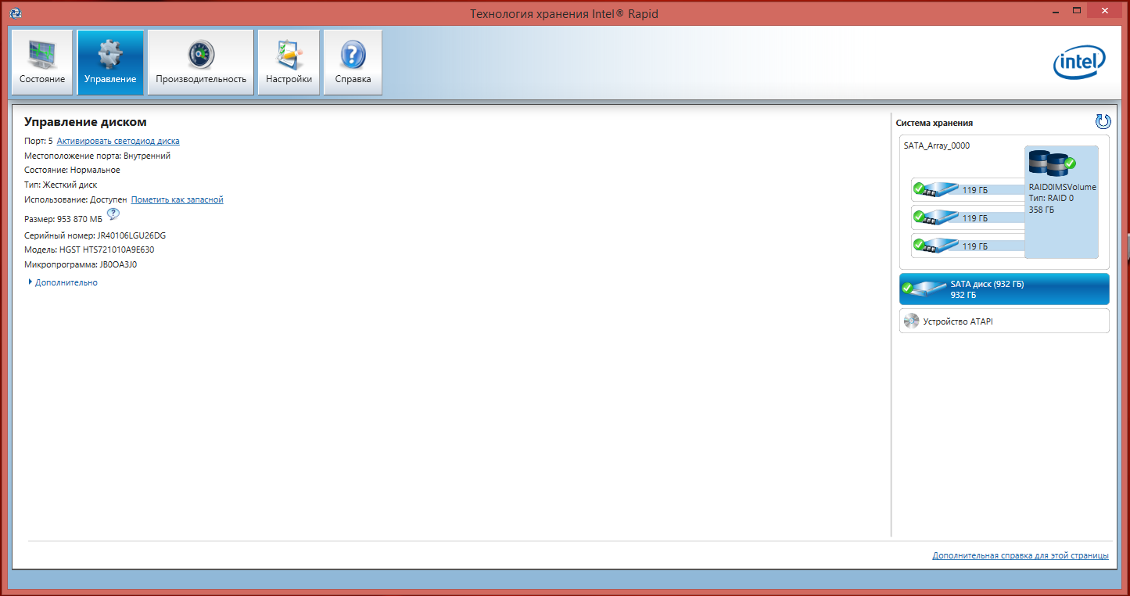Select the second 119 ГБ array disk
This screenshot has height=596, width=1130.
968,217
